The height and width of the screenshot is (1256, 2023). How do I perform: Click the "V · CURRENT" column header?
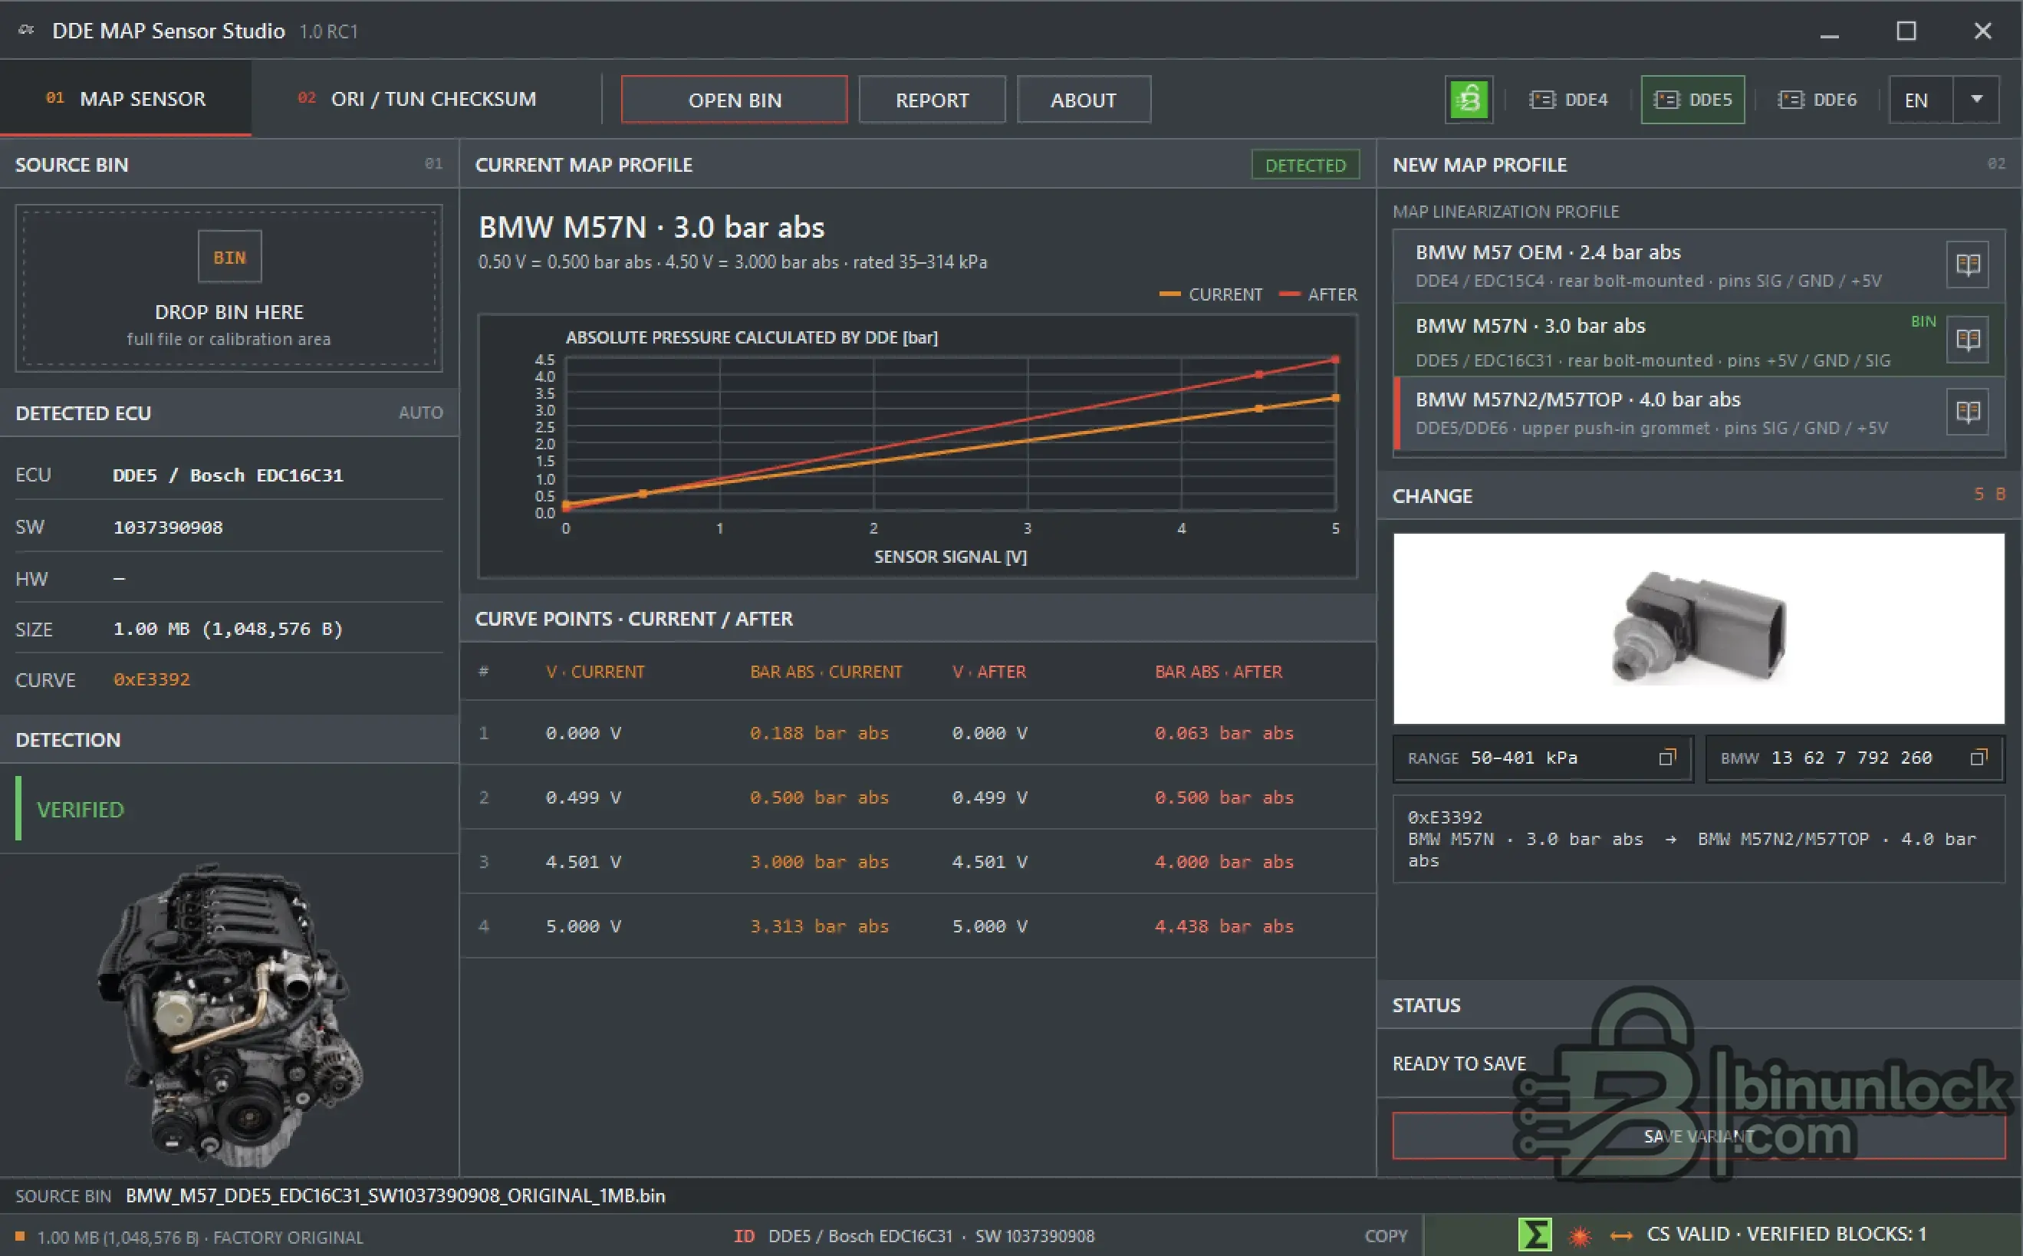tap(595, 672)
